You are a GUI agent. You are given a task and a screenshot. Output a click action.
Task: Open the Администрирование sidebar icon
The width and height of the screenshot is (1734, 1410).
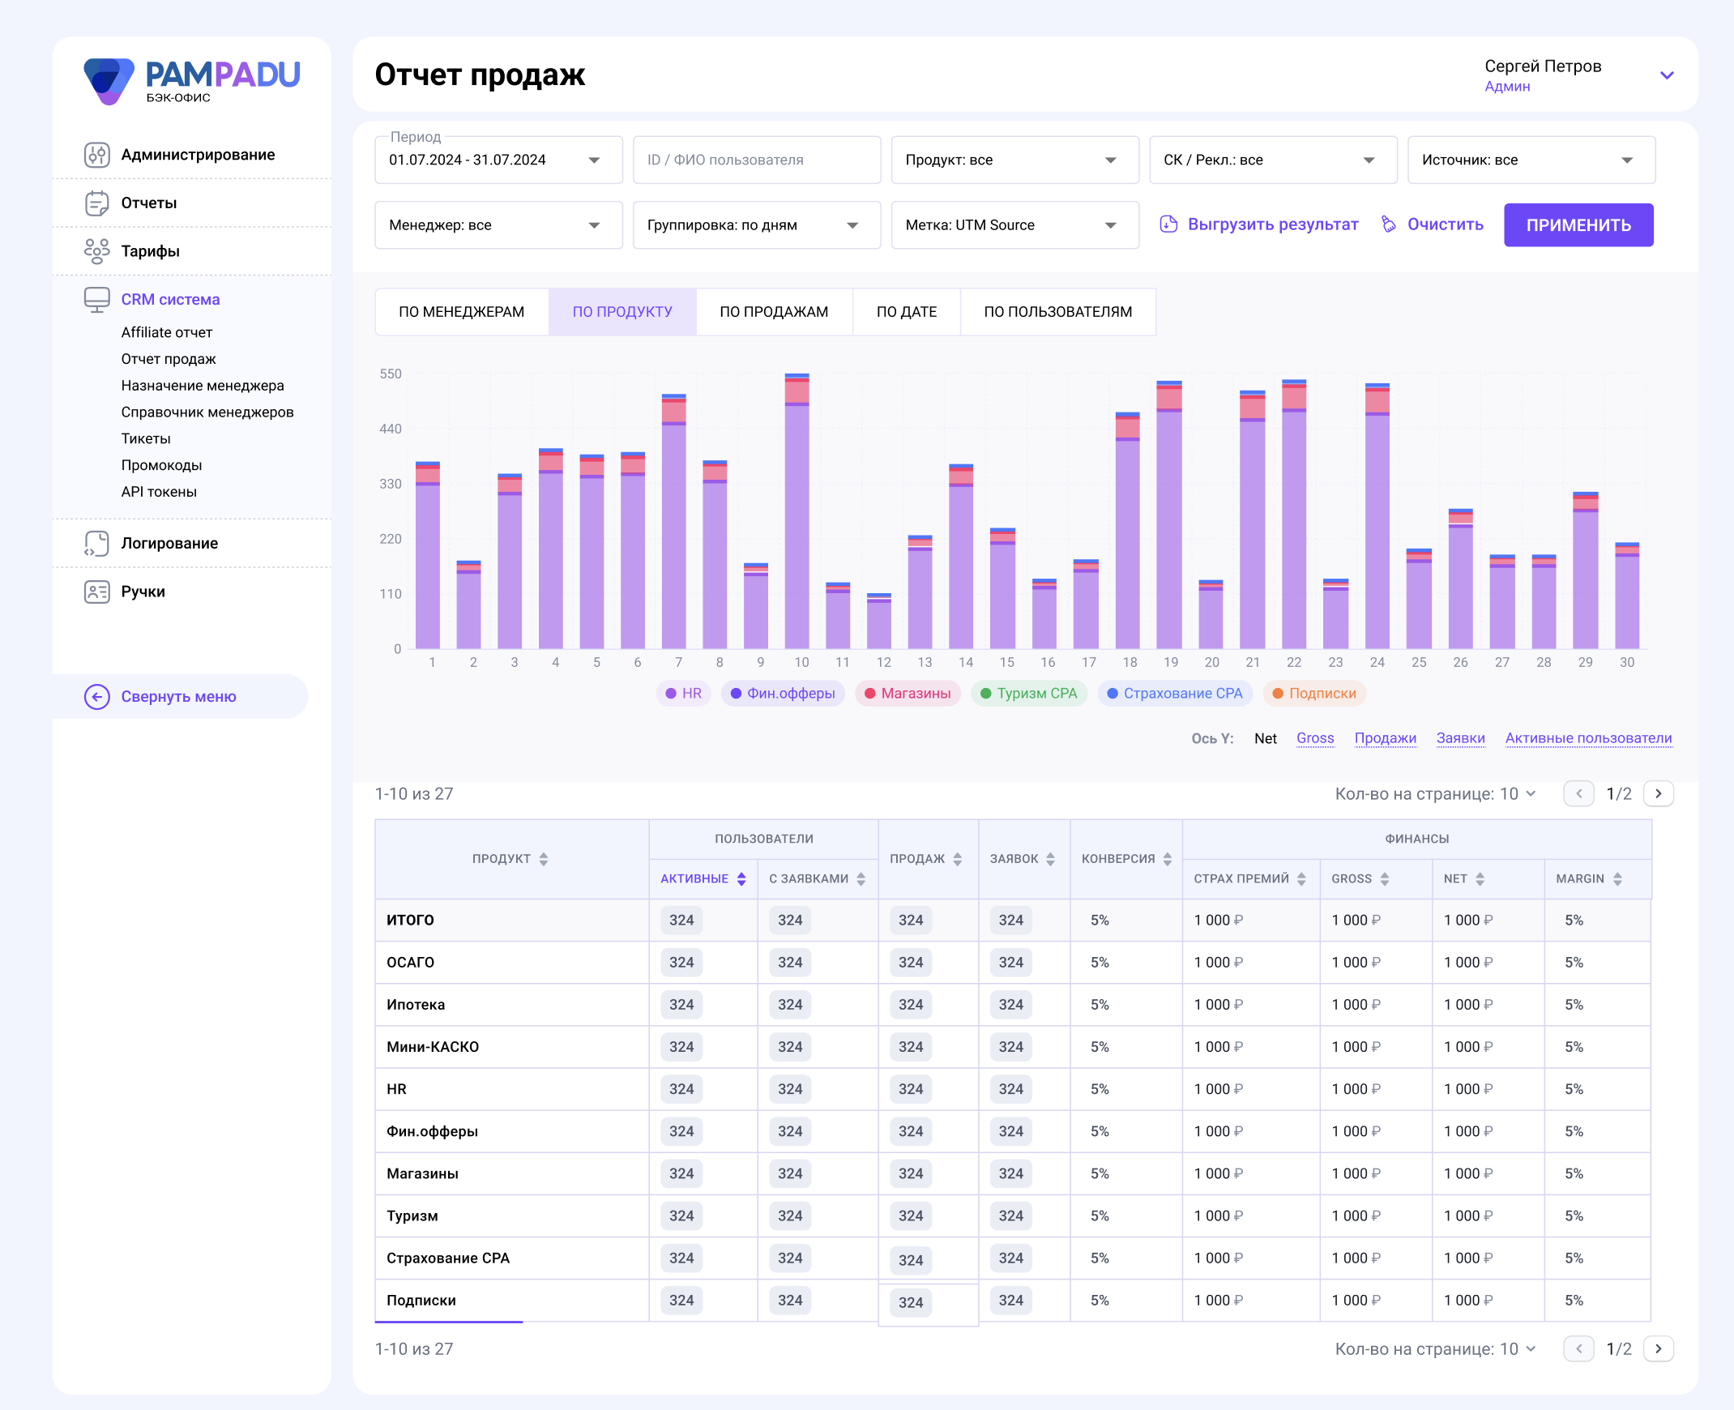point(96,154)
